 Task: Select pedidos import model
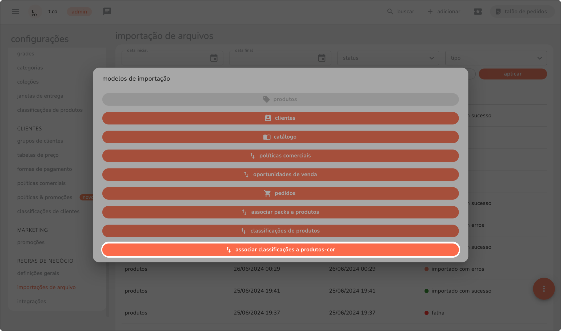click(280, 193)
